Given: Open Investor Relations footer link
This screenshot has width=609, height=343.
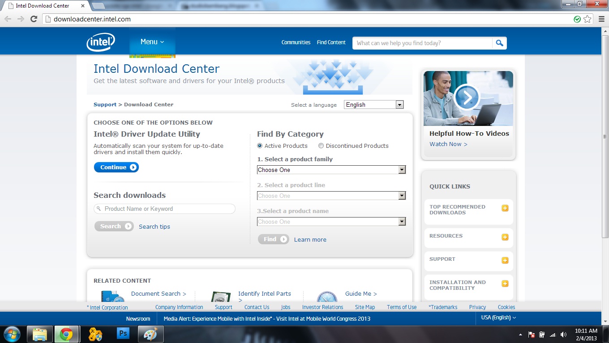Looking at the screenshot, I should [x=323, y=307].
